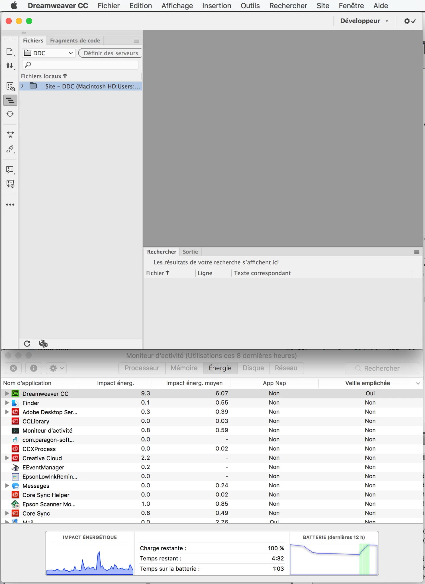The height and width of the screenshot is (584, 425).
Task: Open the Apple menu
Action: click(14, 6)
